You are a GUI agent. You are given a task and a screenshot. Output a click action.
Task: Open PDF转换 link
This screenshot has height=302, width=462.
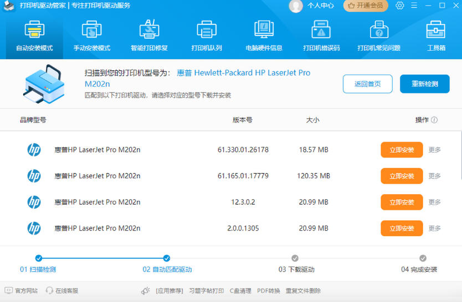tap(269, 291)
